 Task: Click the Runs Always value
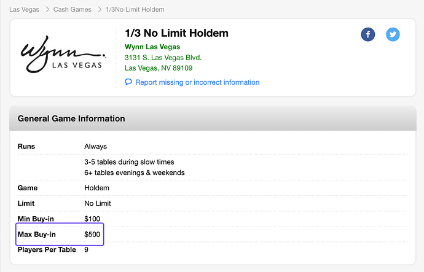[95, 147]
